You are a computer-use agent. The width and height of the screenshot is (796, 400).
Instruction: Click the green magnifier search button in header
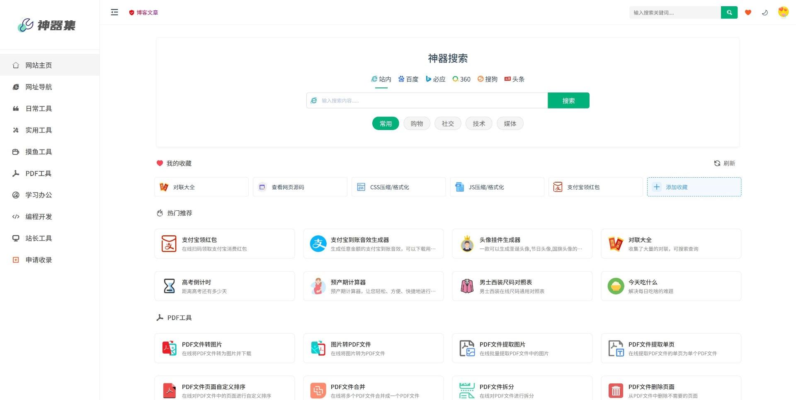pos(729,12)
